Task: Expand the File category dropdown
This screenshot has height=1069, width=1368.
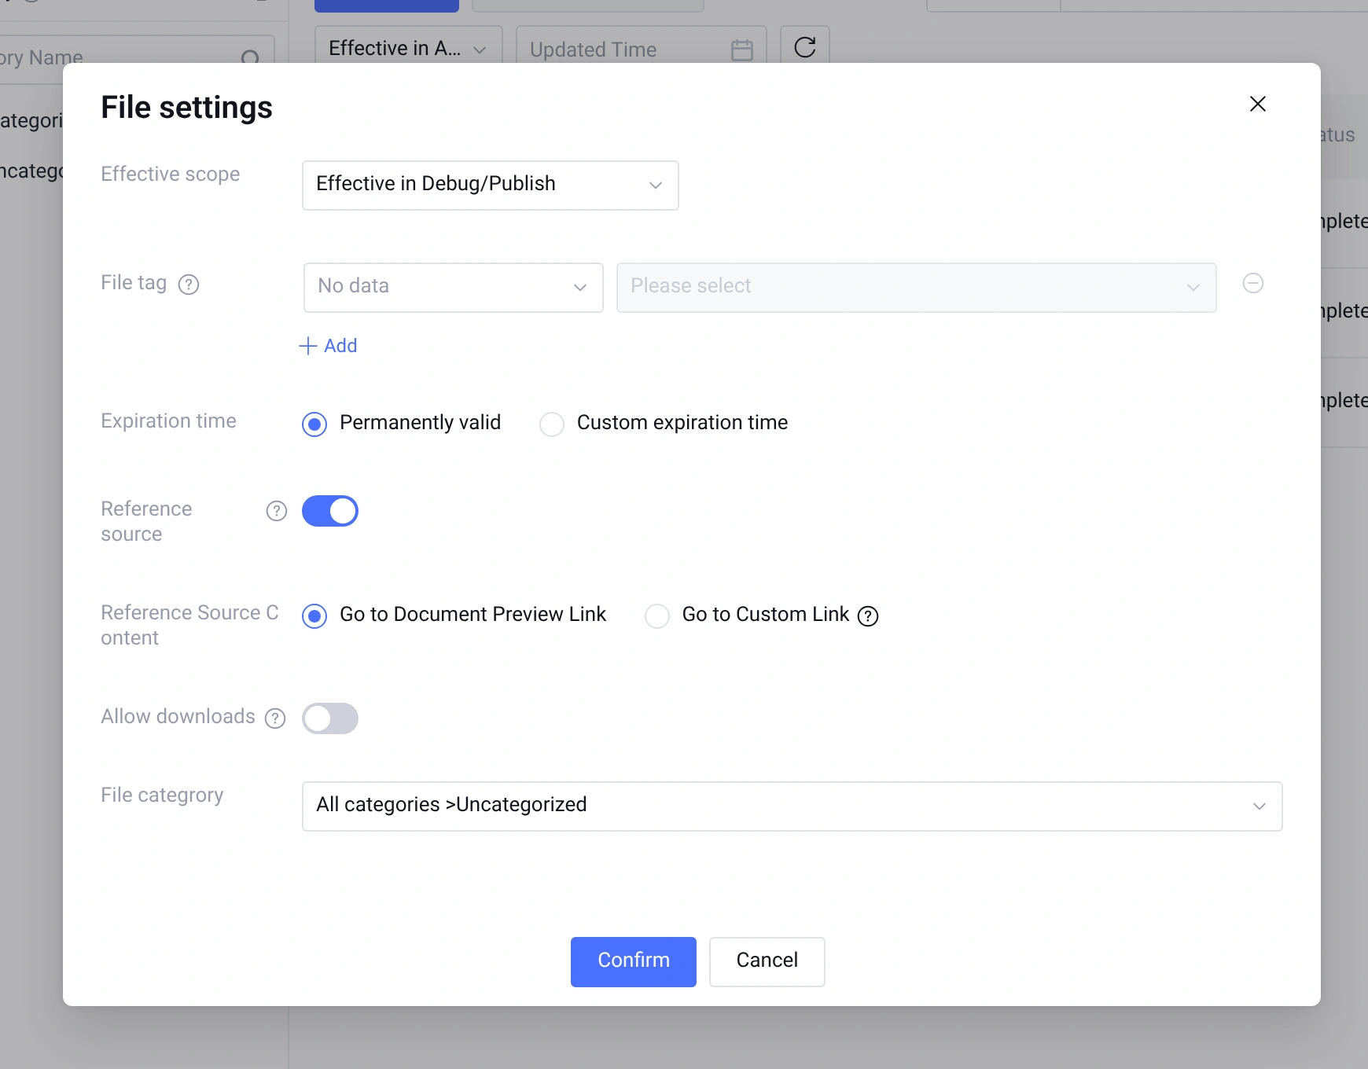Action: 792,806
